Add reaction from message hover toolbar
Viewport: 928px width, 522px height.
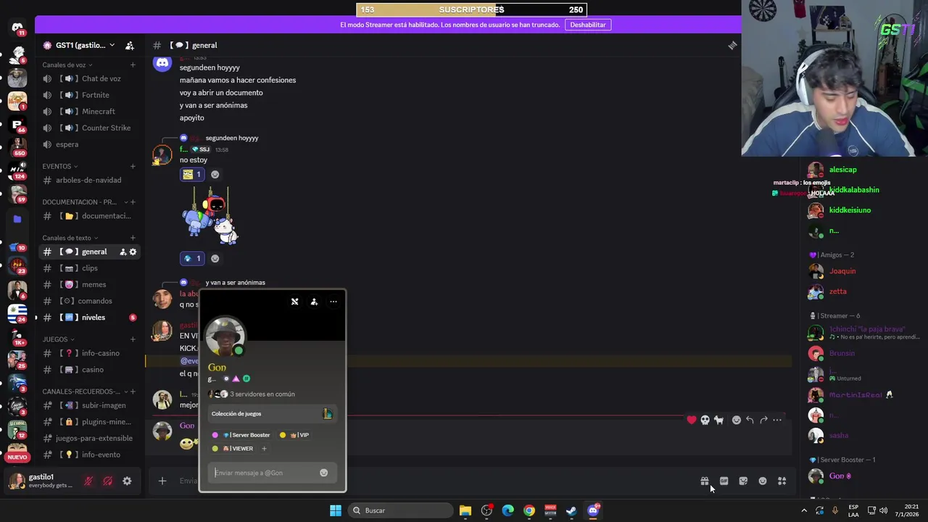point(737,420)
